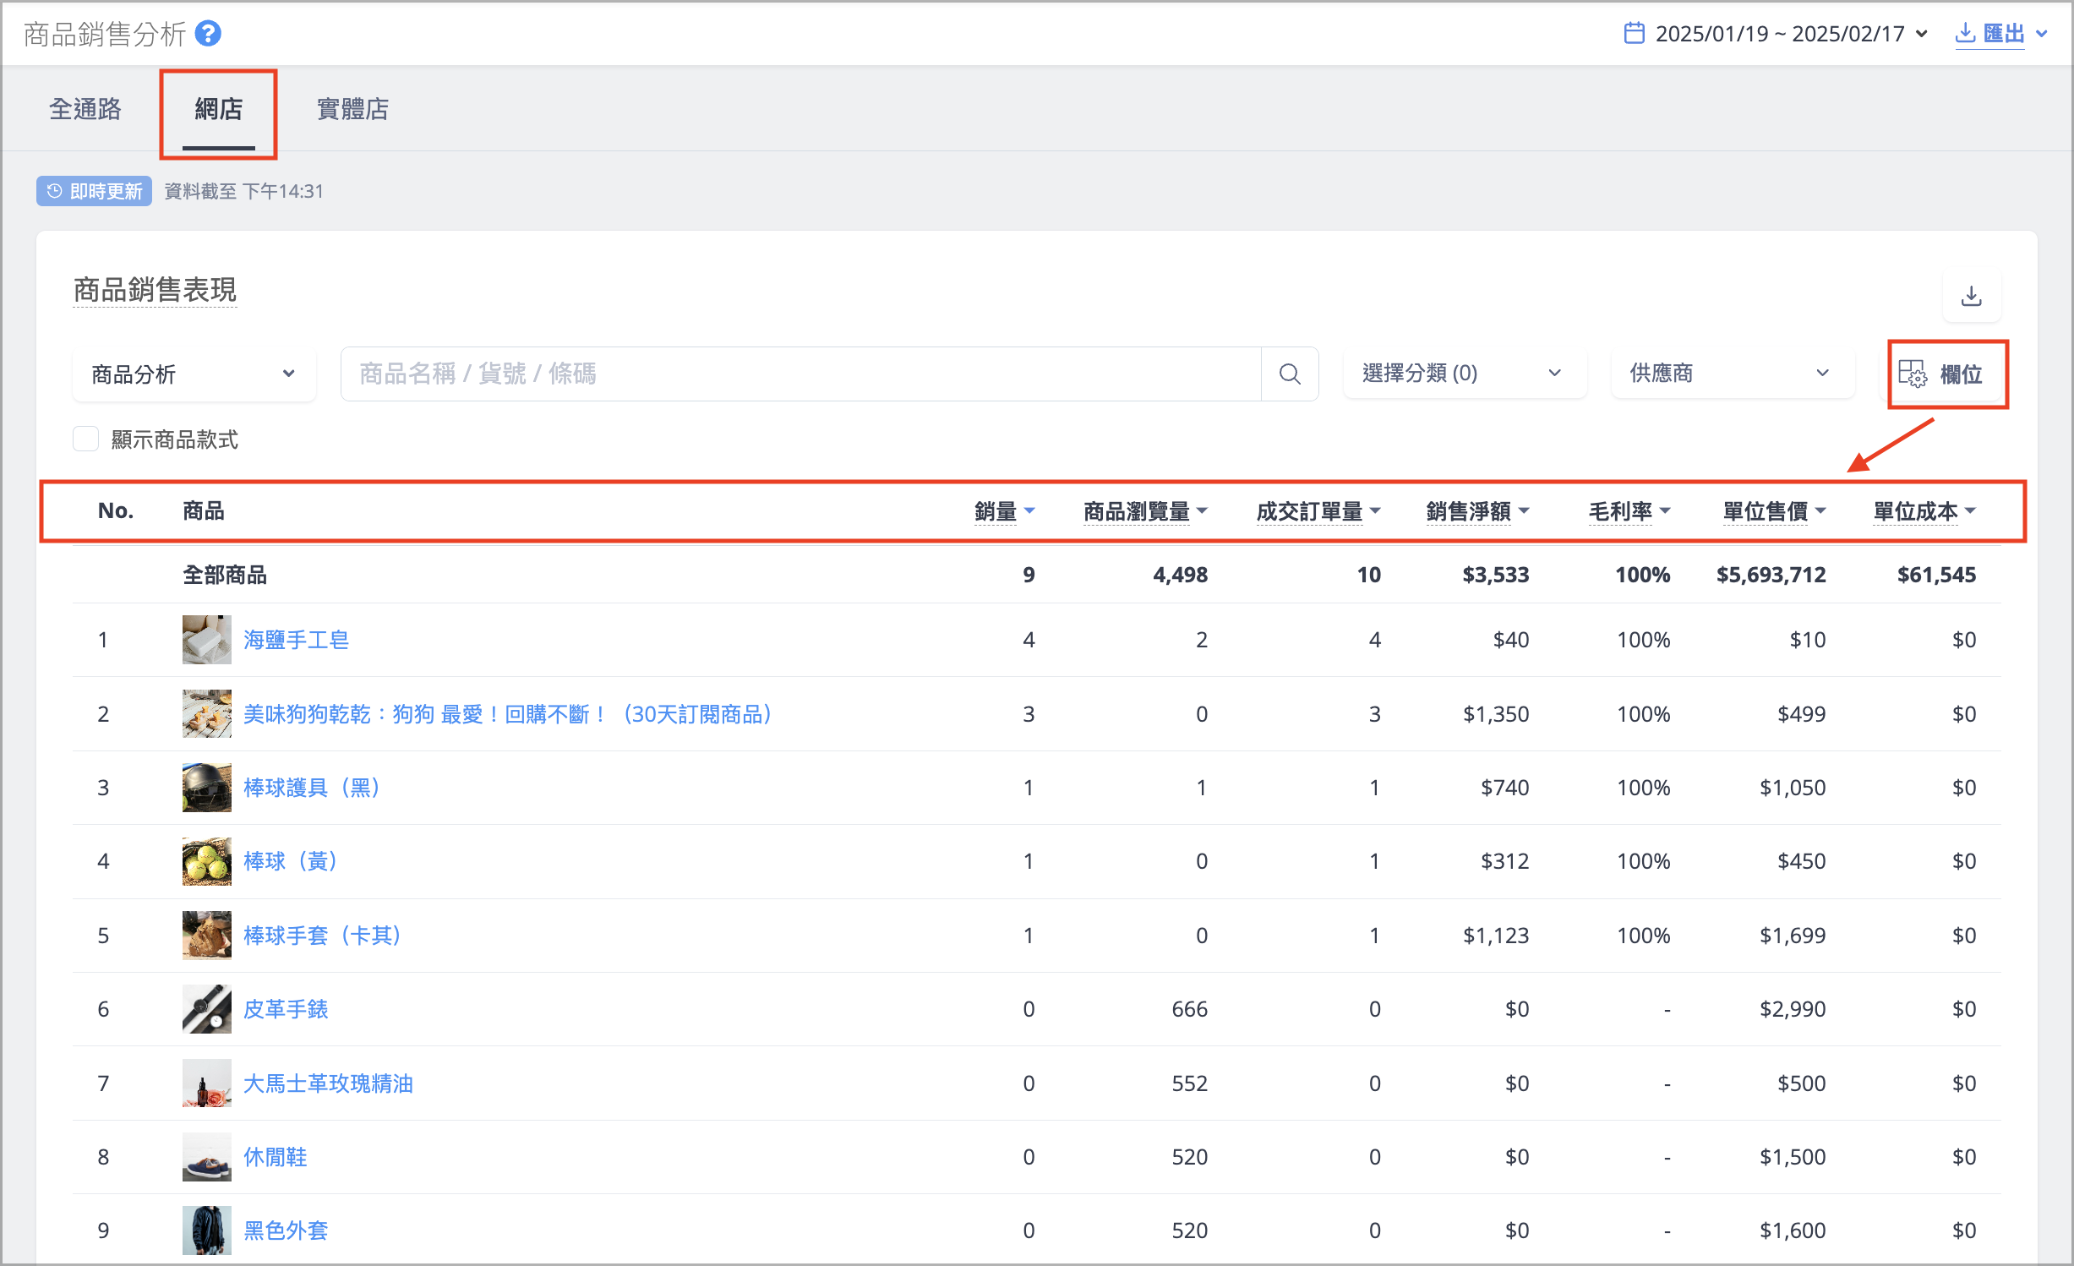This screenshot has height=1266, width=2074.
Task: Click the $1,350 sales value for 美味狗狗乾乾
Action: [x=1496, y=714]
